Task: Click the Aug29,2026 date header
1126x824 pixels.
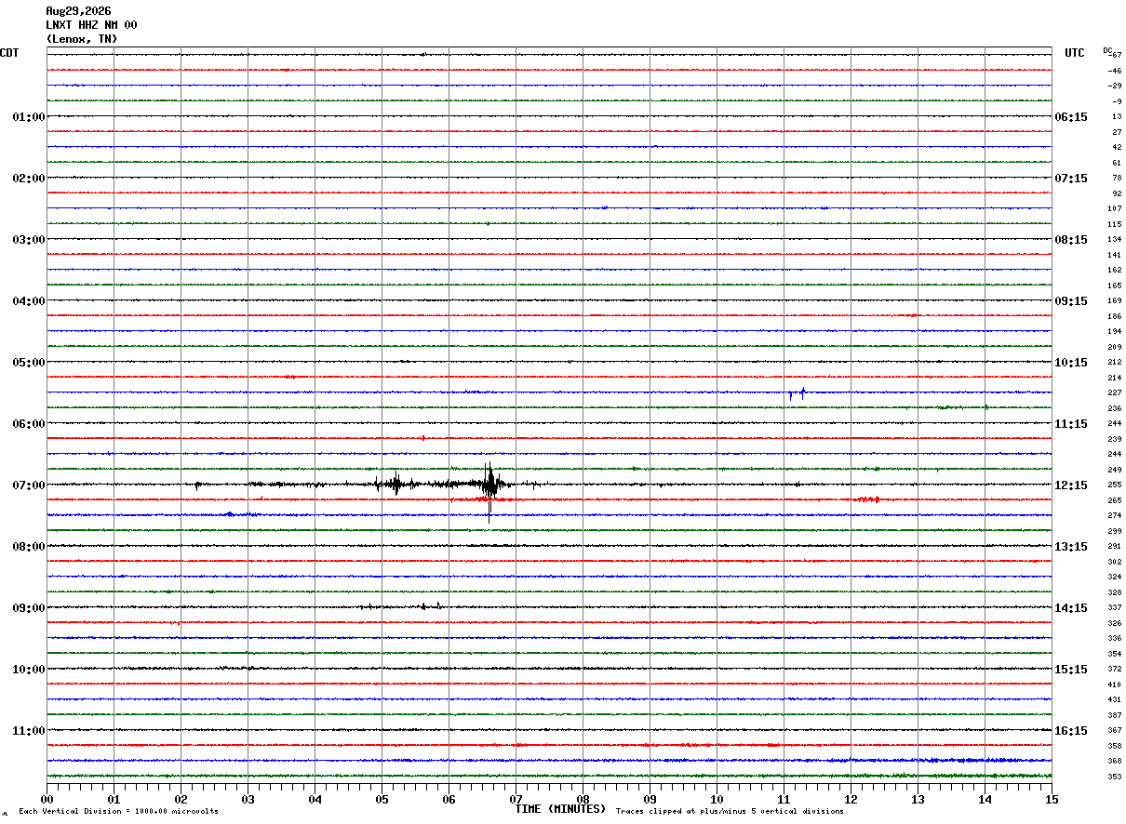Action: tap(78, 11)
